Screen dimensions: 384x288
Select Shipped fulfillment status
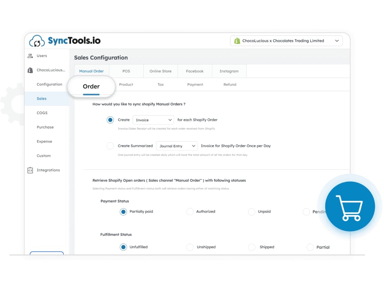coord(252,247)
